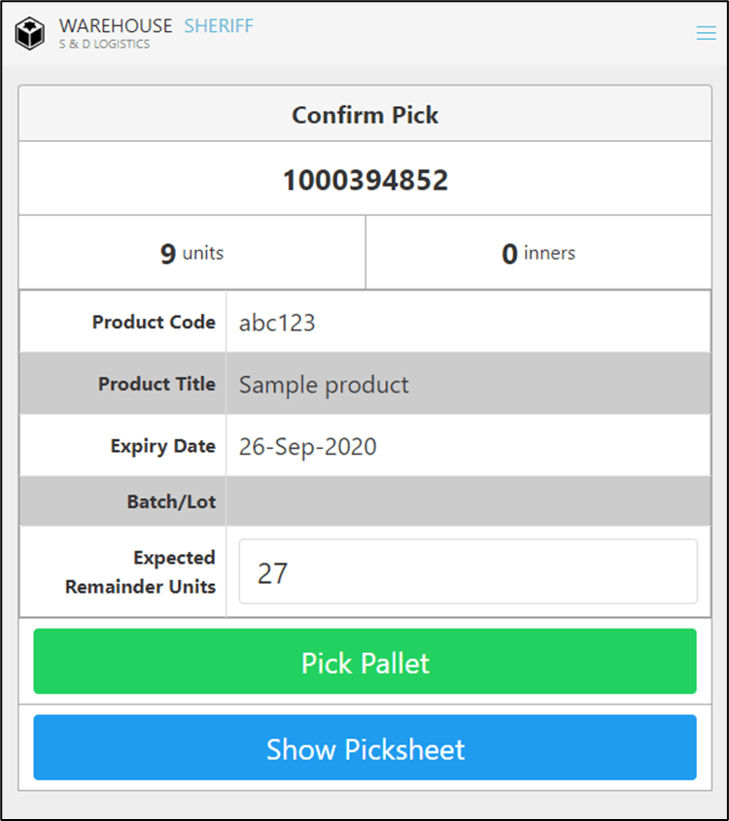729x821 pixels.
Task: Click the Confirm Pick header
Action: 364,115
